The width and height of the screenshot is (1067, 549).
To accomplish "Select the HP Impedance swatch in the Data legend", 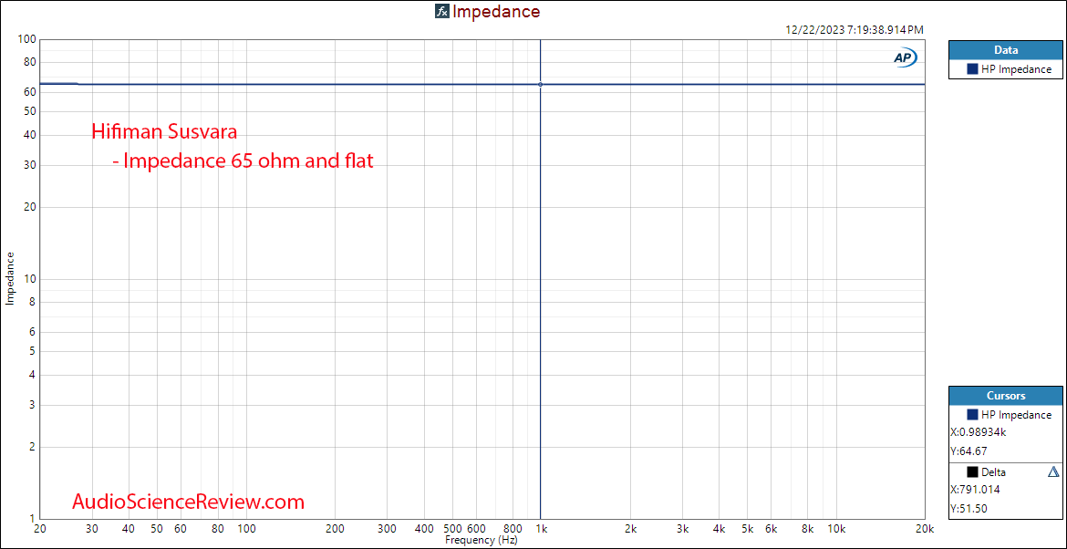I will pos(972,68).
